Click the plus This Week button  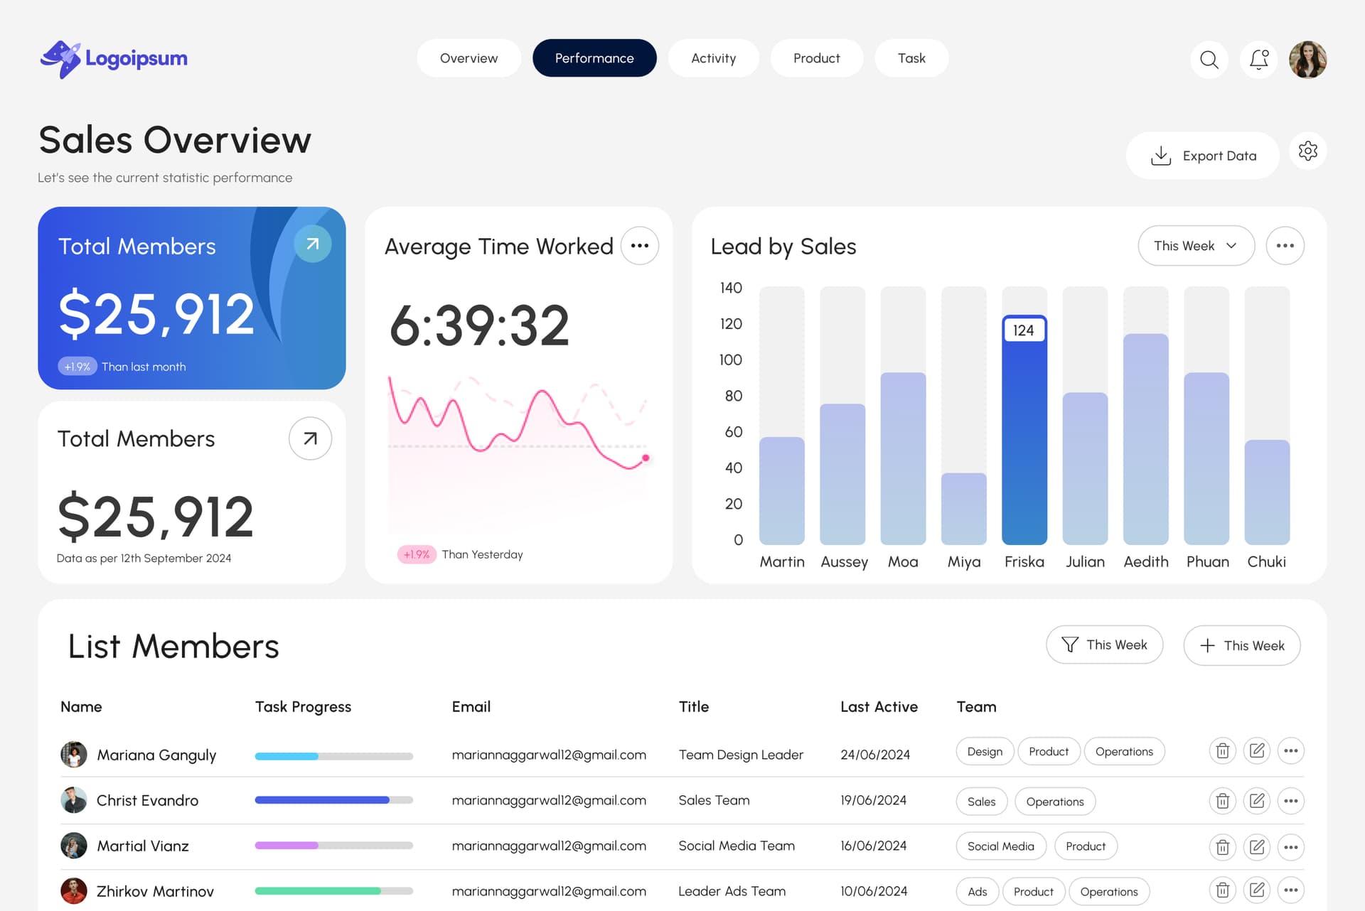tap(1241, 645)
